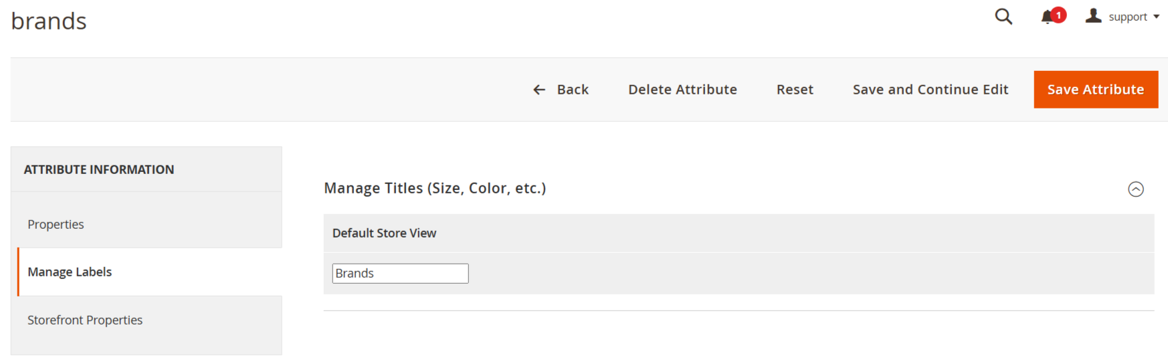Open the search magnifier icon

1003,17
